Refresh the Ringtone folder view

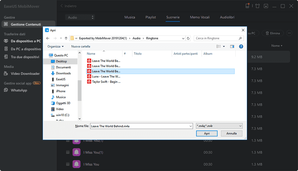188,38
